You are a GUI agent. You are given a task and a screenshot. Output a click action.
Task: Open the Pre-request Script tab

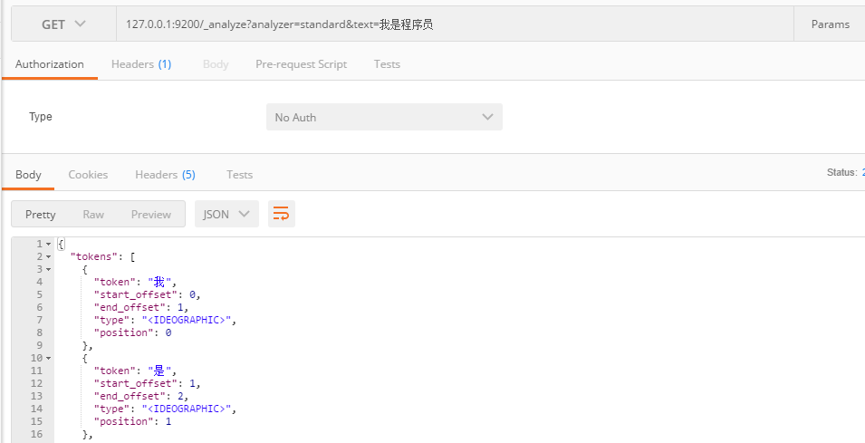click(x=302, y=64)
